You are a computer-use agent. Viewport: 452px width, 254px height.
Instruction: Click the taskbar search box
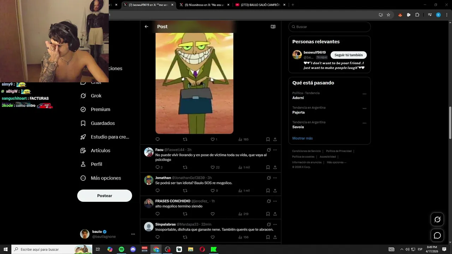[x=52, y=249]
